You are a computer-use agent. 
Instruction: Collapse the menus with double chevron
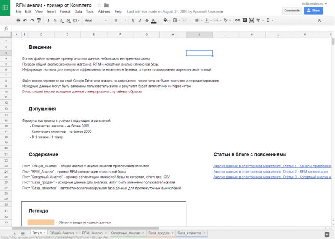coord(319,20)
